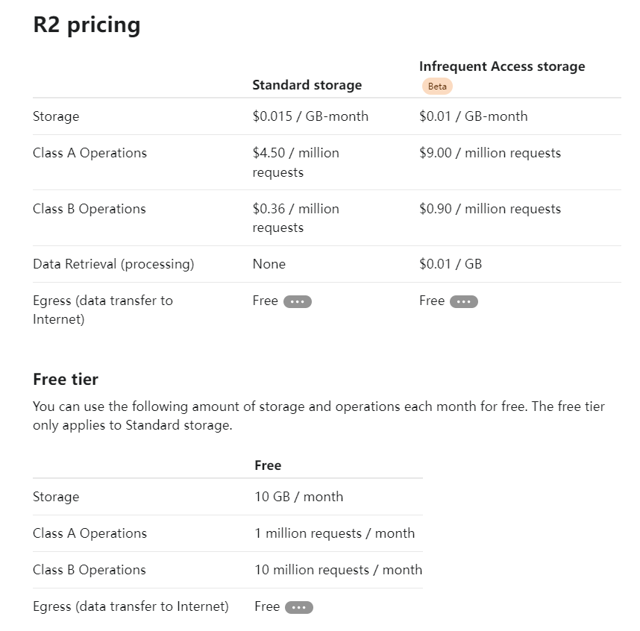
Task: Click the 1 million requests / month value
Action: pyautogui.click(x=335, y=533)
